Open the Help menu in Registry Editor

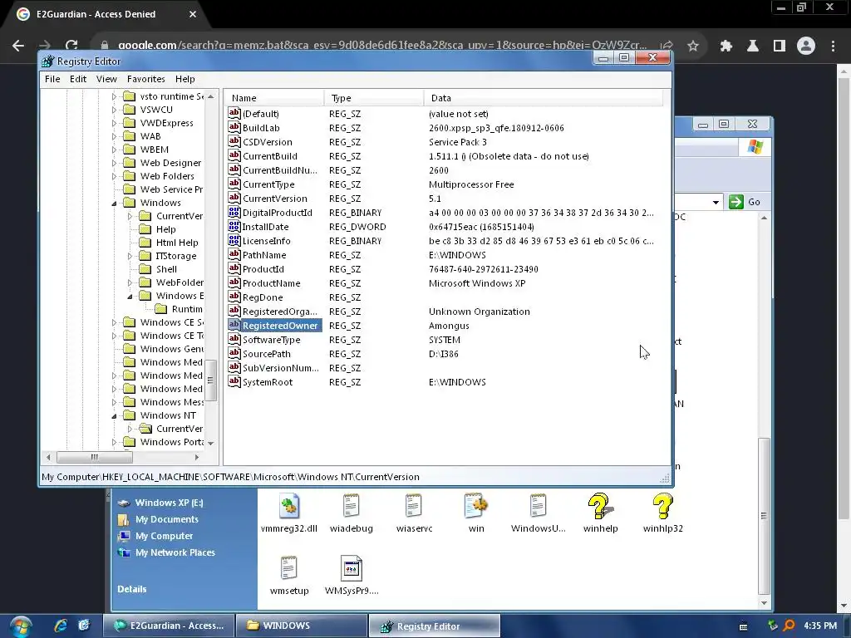click(185, 79)
